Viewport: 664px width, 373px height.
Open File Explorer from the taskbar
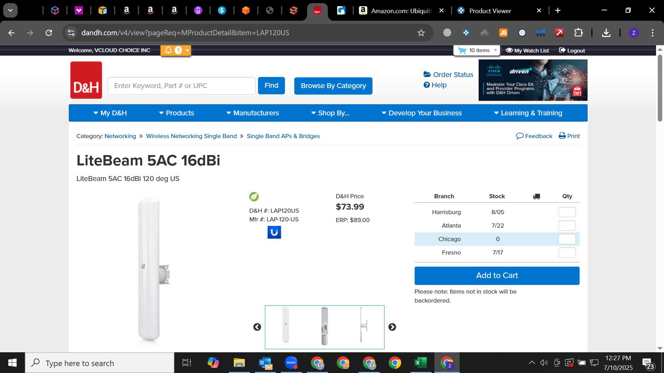pyautogui.click(x=239, y=363)
